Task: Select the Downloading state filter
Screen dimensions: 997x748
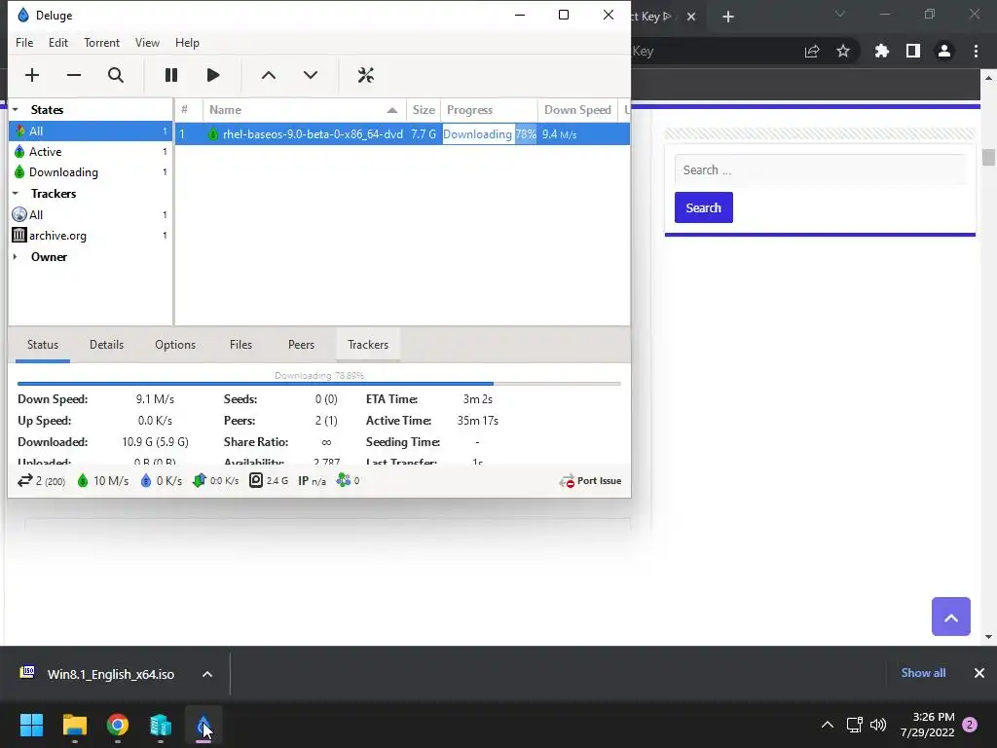Action: tap(91, 171)
